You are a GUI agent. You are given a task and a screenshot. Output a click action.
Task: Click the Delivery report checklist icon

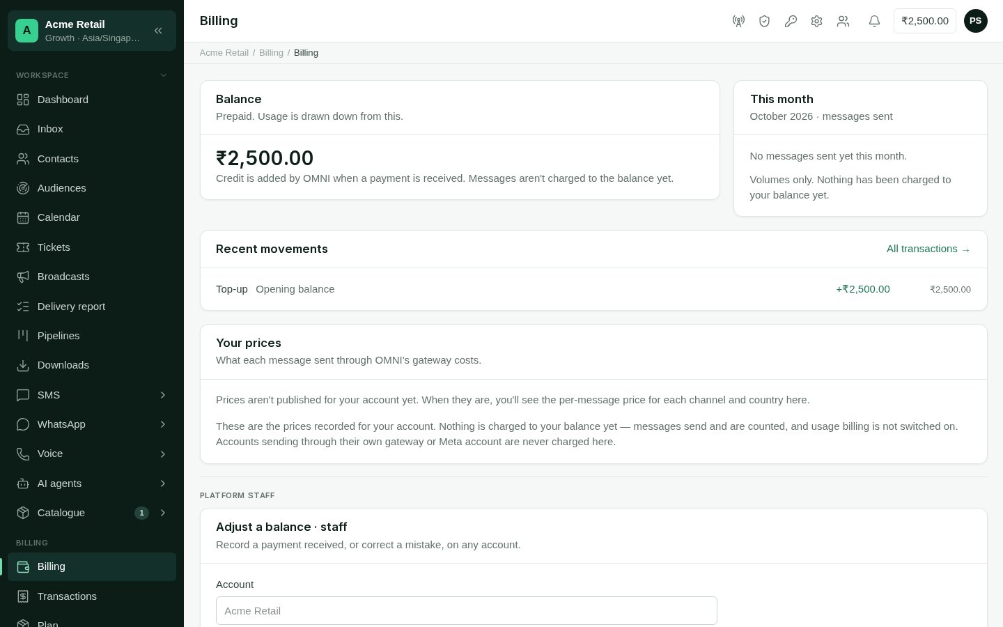click(x=23, y=307)
